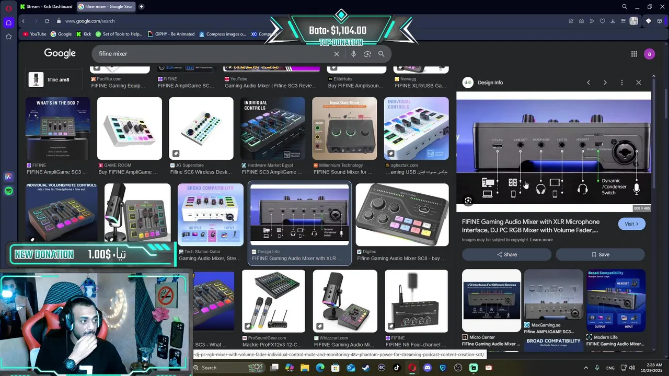Show the next image in preview panel
Screen dimensions: 669x376
click(x=605, y=83)
